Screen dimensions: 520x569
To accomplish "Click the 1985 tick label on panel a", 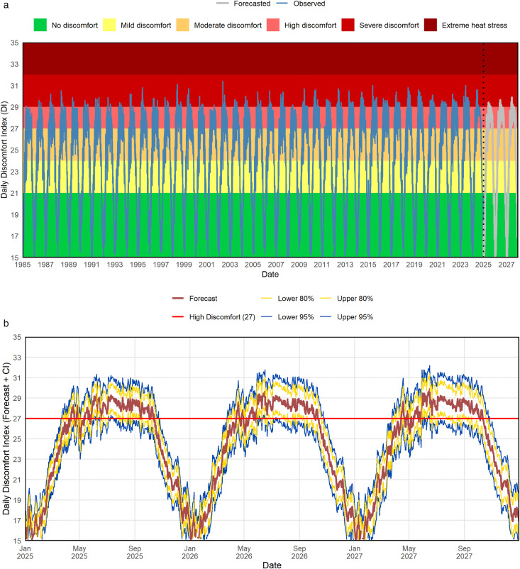I will tap(23, 265).
